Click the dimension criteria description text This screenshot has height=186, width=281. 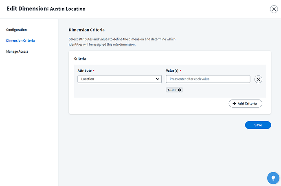(122, 42)
